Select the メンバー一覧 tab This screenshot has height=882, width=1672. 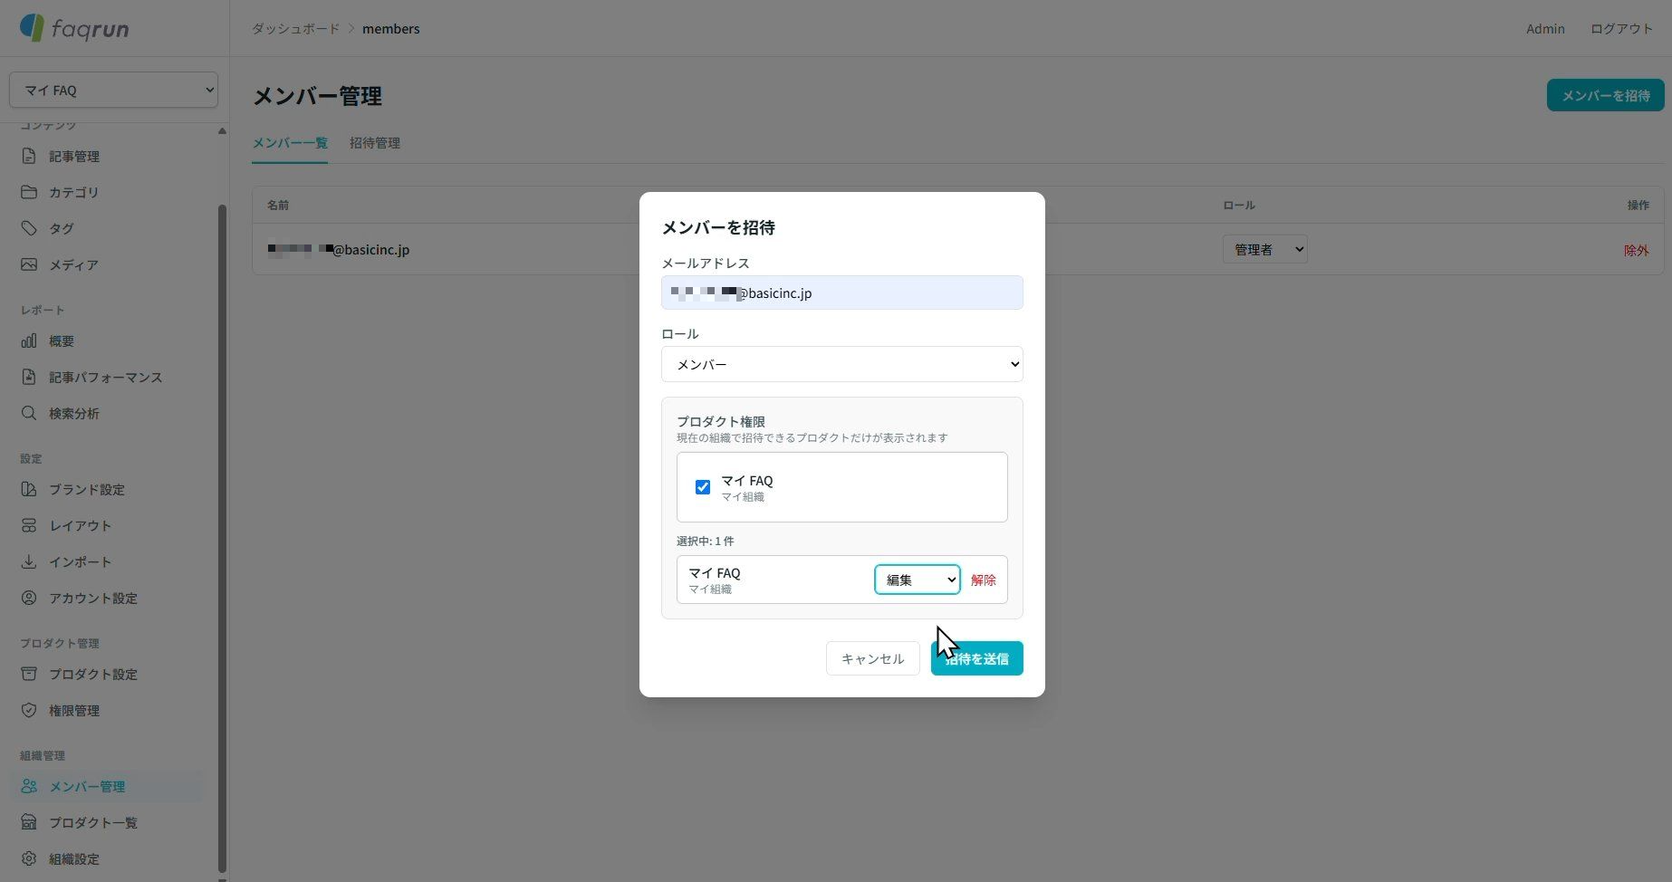(290, 143)
